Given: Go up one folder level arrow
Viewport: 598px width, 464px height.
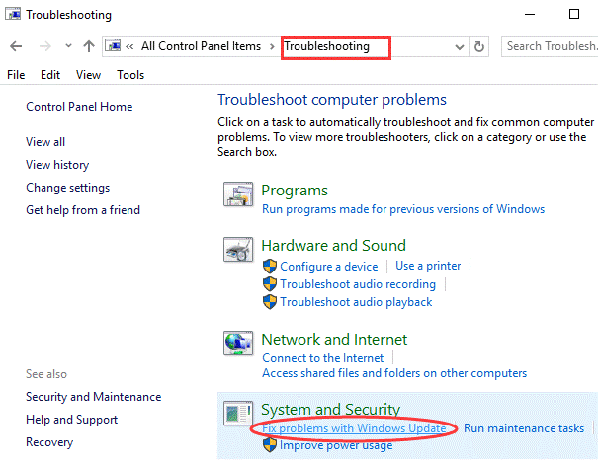Looking at the screenshot, I should point(89,46).
